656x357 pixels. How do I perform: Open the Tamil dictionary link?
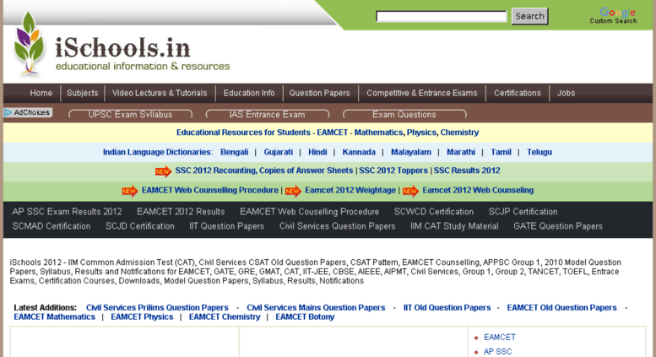501,152
